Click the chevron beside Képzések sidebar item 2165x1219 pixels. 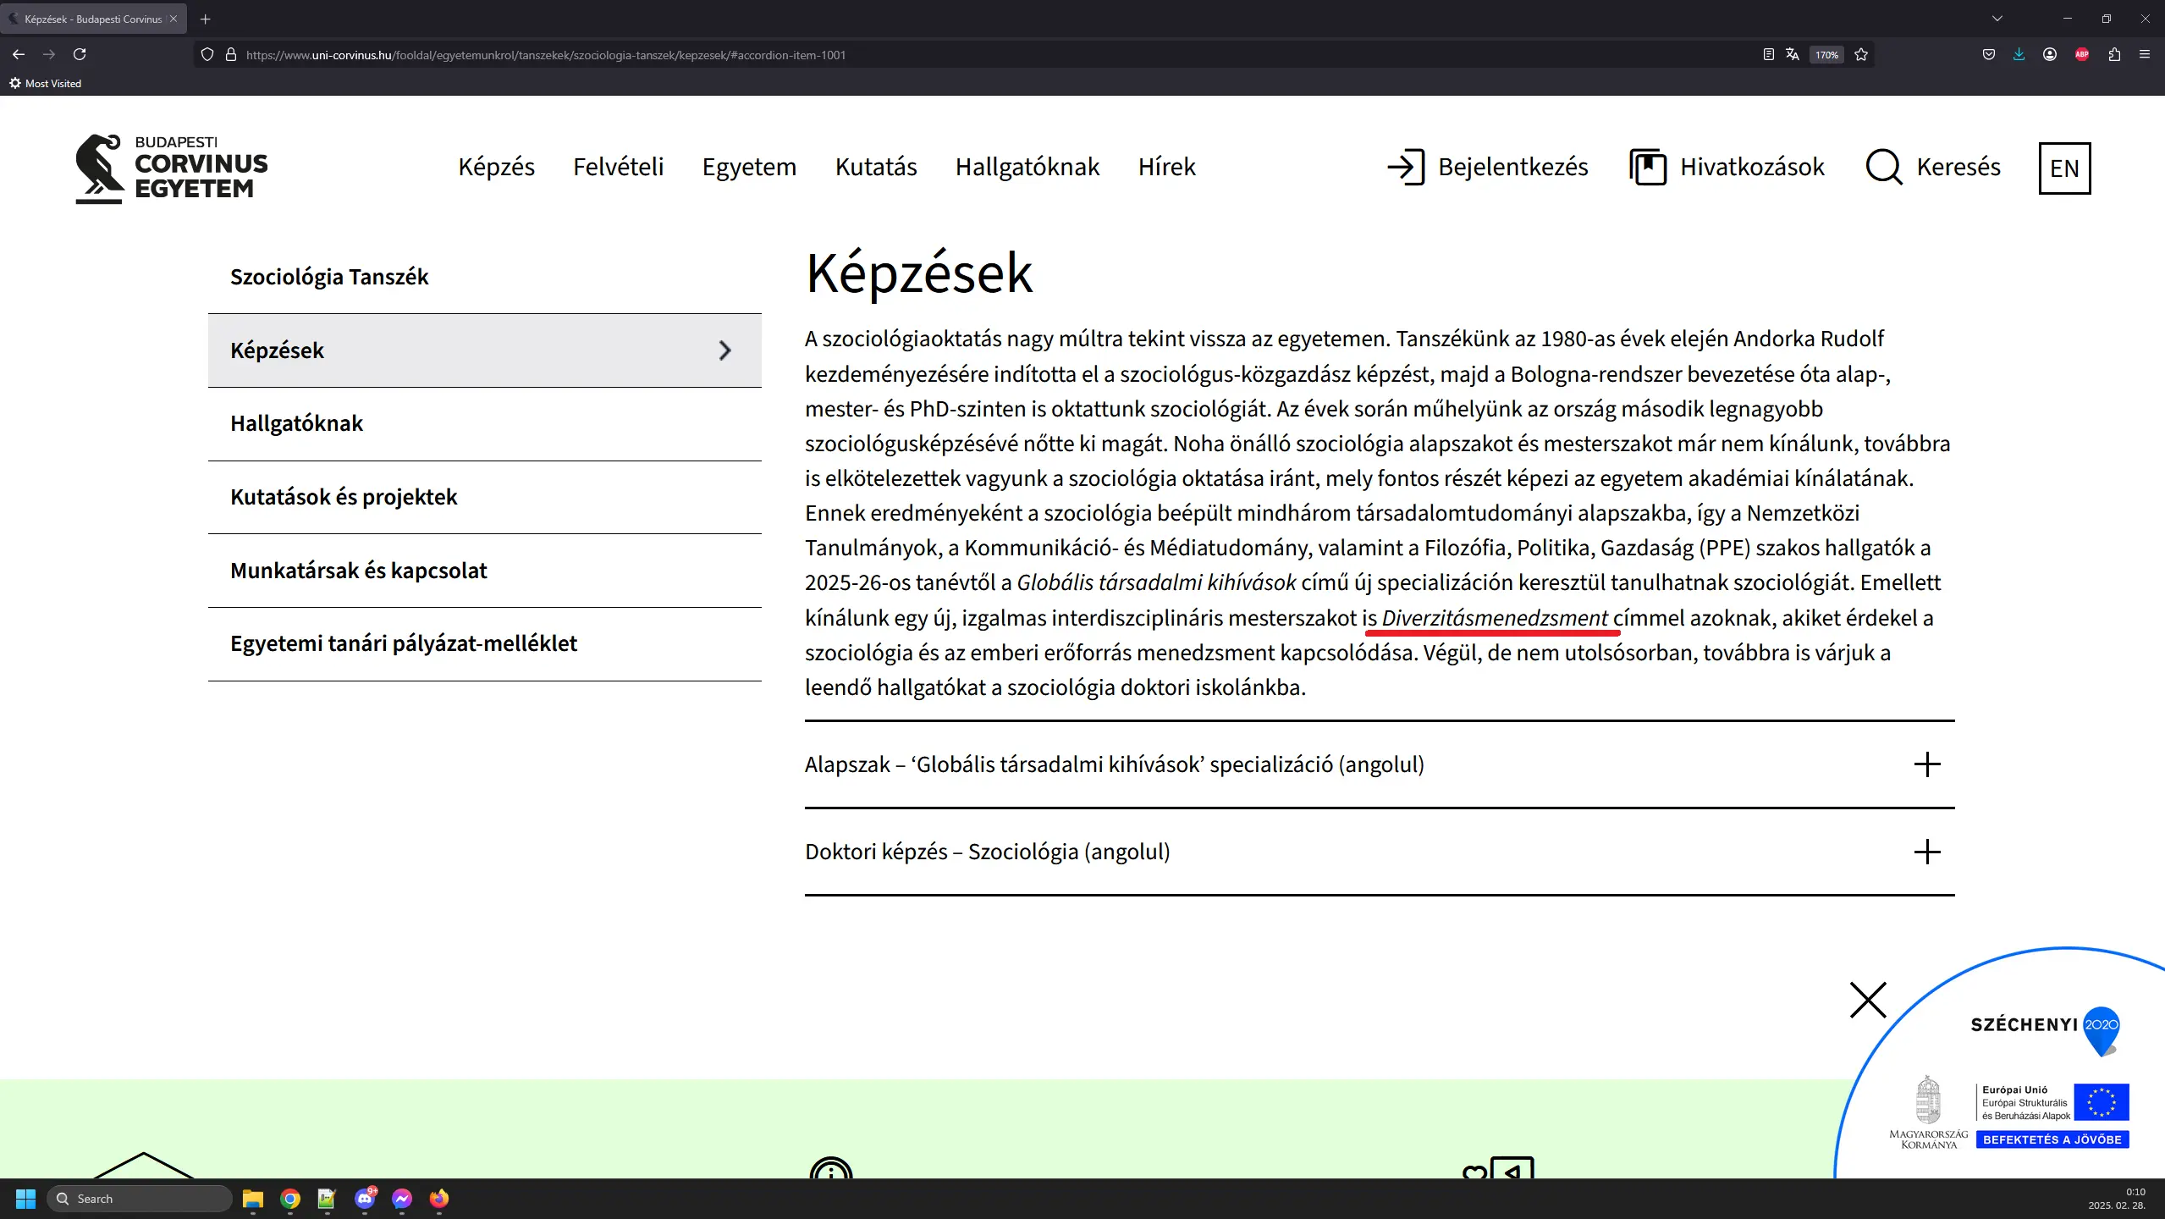pos(724,350)
